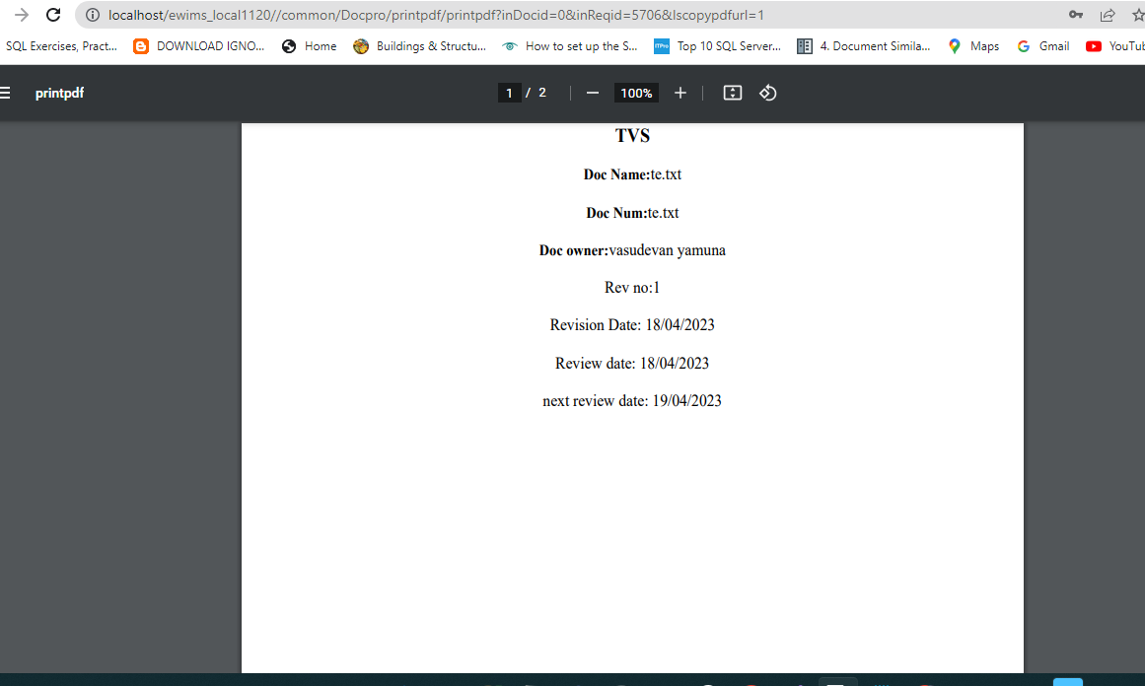
Task: Open How to set up the S... bookmark
Action: (570, 46)
